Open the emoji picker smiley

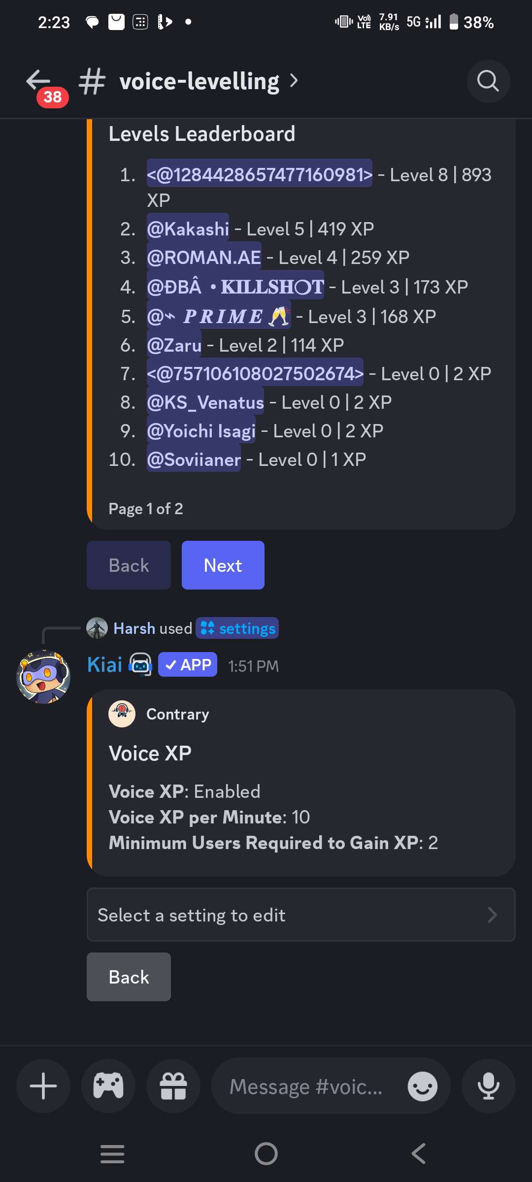click(x=423, y=1086)
